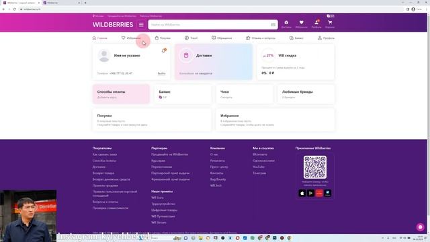
Task: Click the RuStore app icon
Action: pyautogui.click(x=328, y=193)
